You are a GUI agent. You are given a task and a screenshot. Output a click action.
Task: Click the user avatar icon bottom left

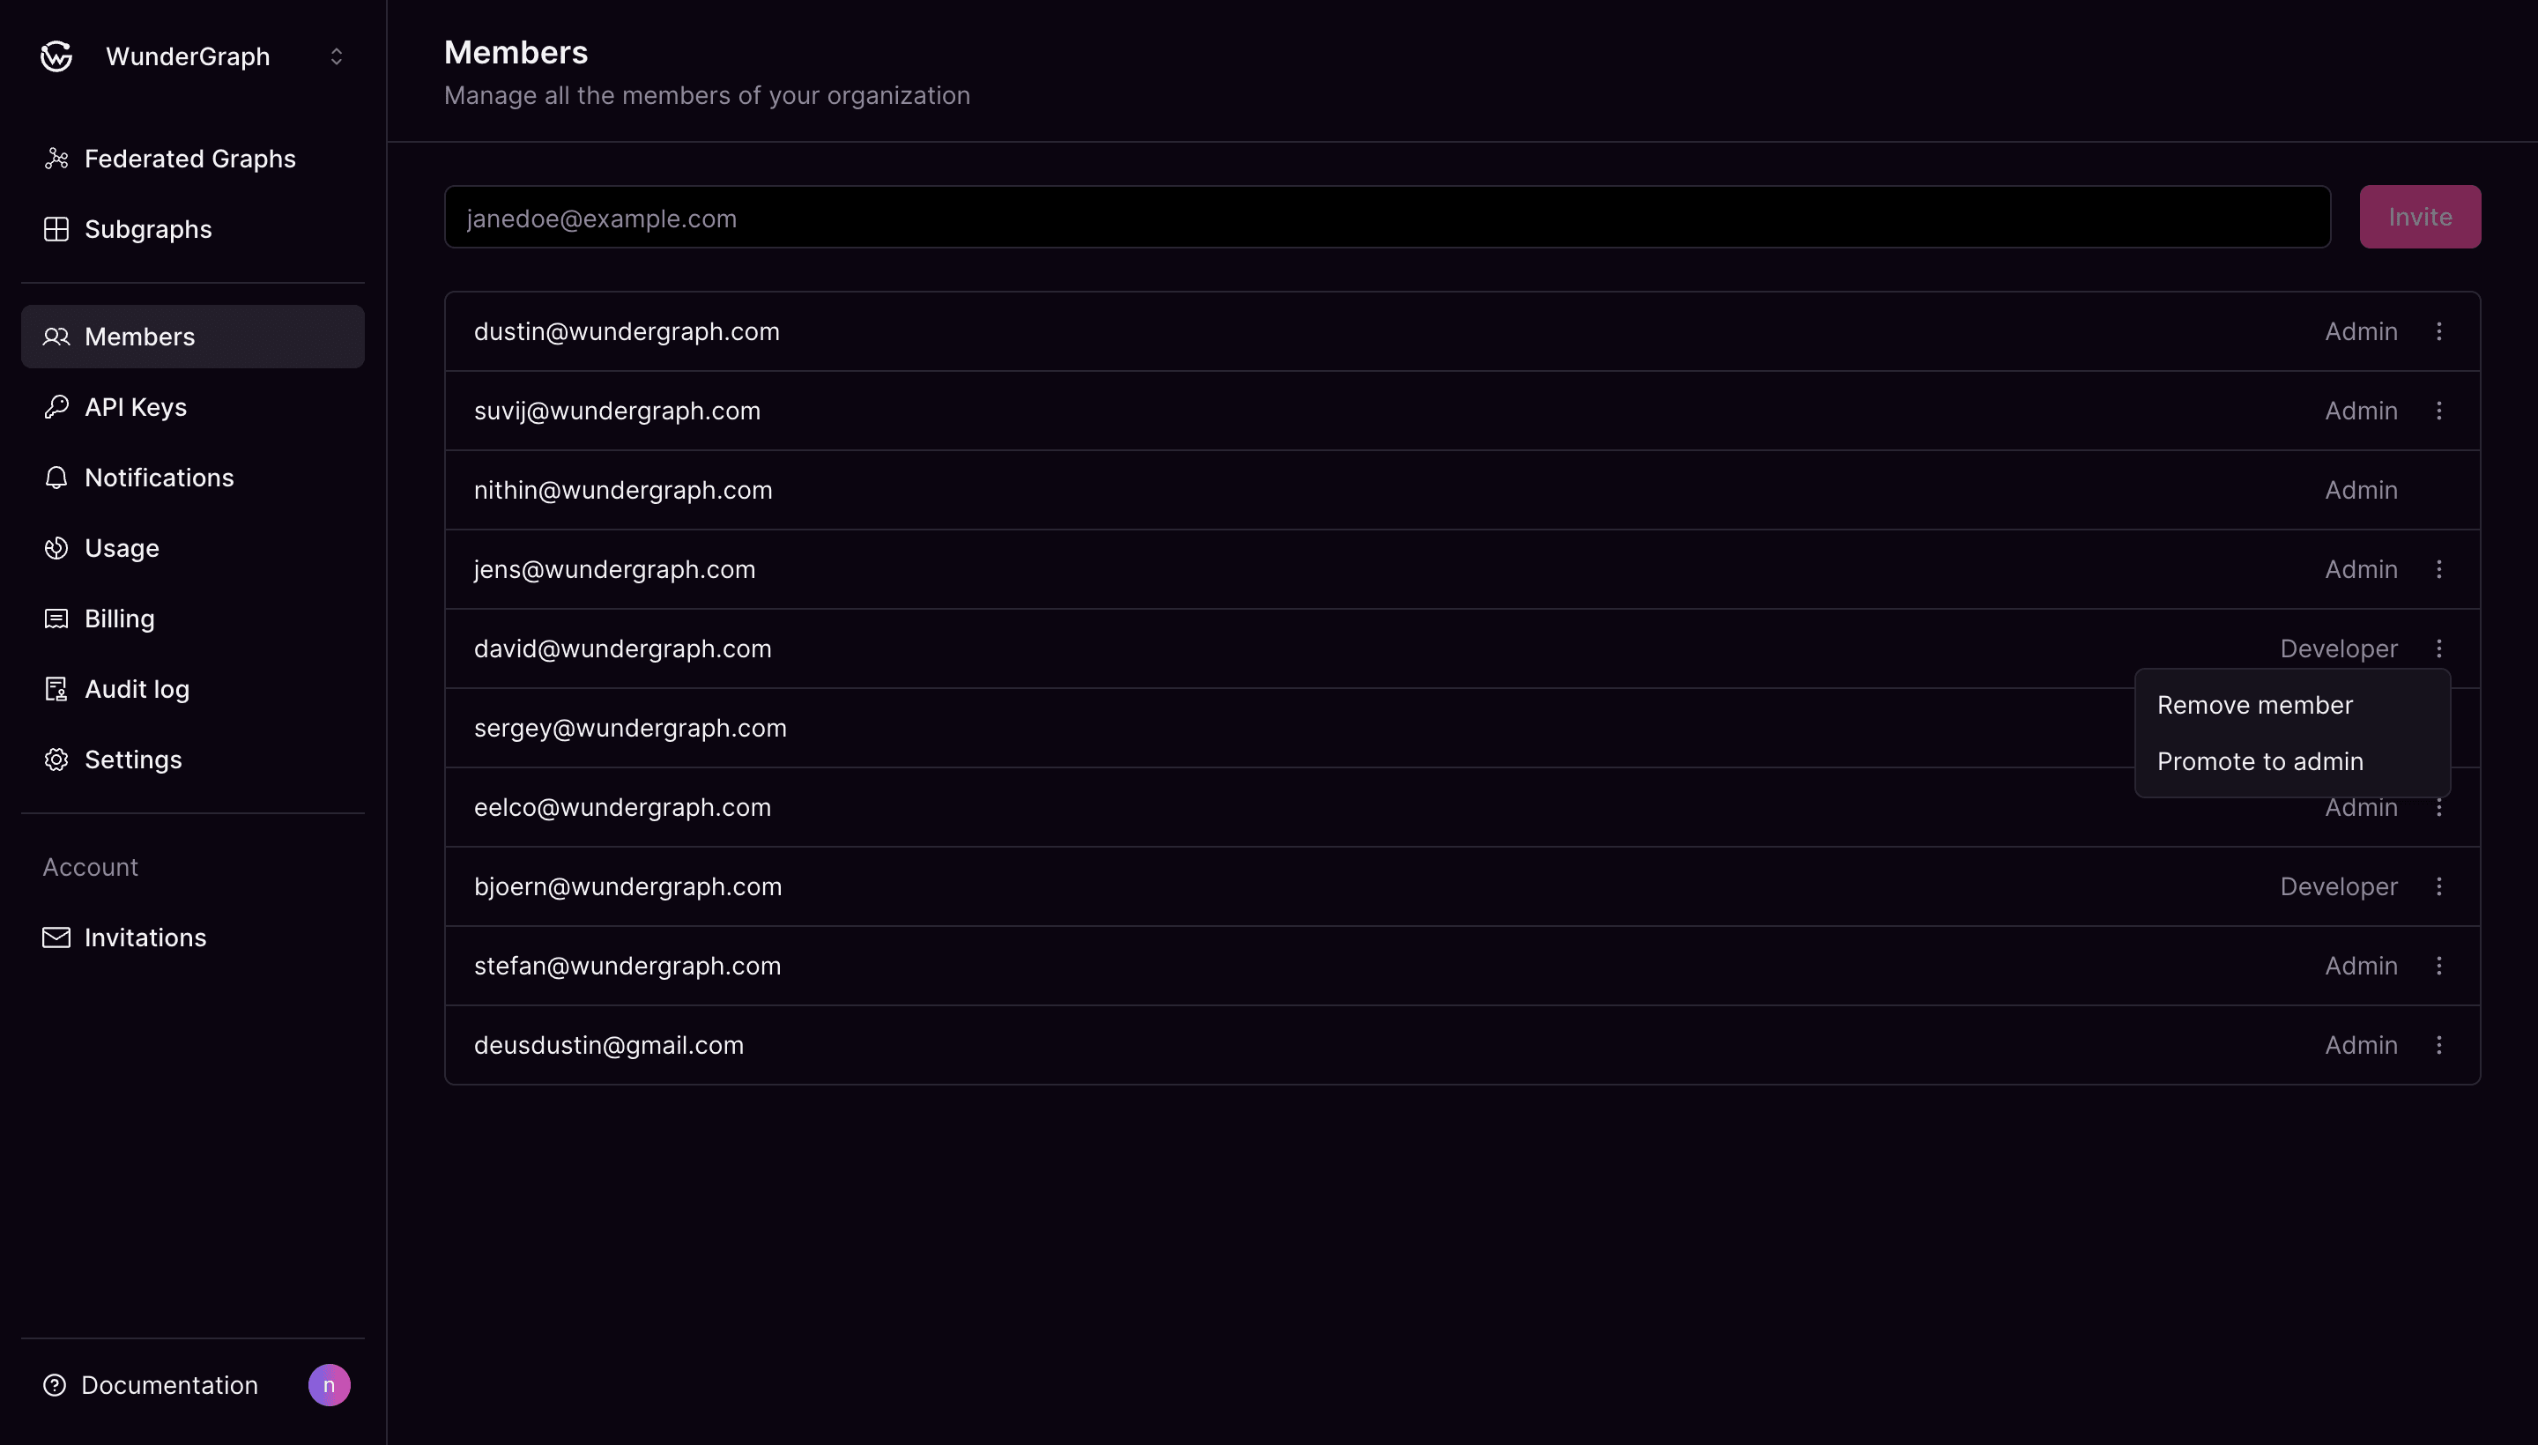point(330,1384)
